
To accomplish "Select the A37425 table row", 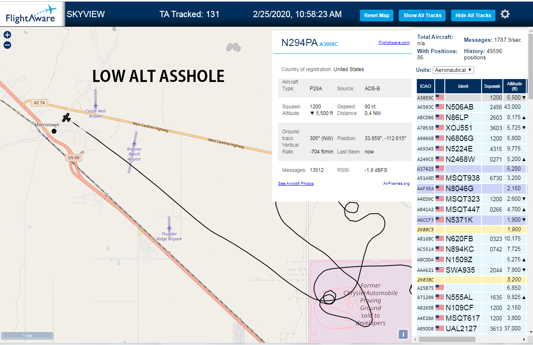I will click(472, 169).
